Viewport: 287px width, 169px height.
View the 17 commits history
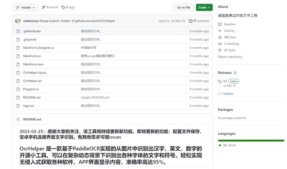[x=199, y=21]
